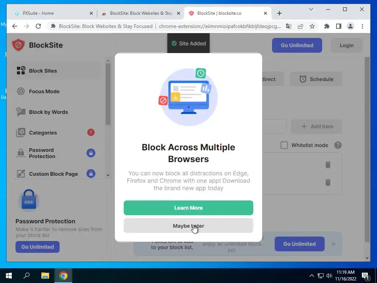
Task: Click the green Learn More button
Action: (188, 208)
